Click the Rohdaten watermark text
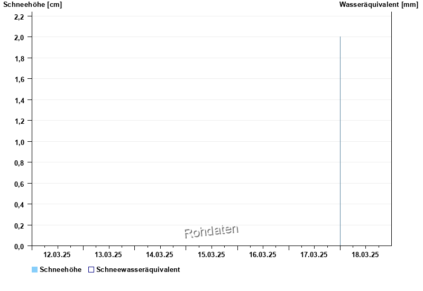Viewport: 423px width, 291px height. pyautogui.click(x=212, y=231)
